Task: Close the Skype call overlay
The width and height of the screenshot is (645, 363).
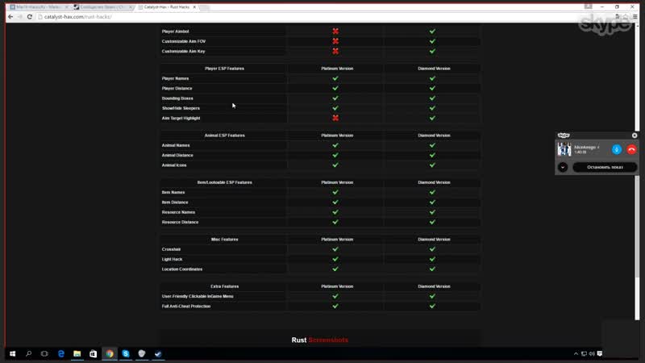Action: 635,136
